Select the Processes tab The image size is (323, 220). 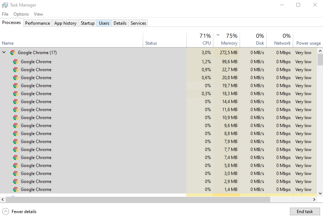(x=12, y=23)
